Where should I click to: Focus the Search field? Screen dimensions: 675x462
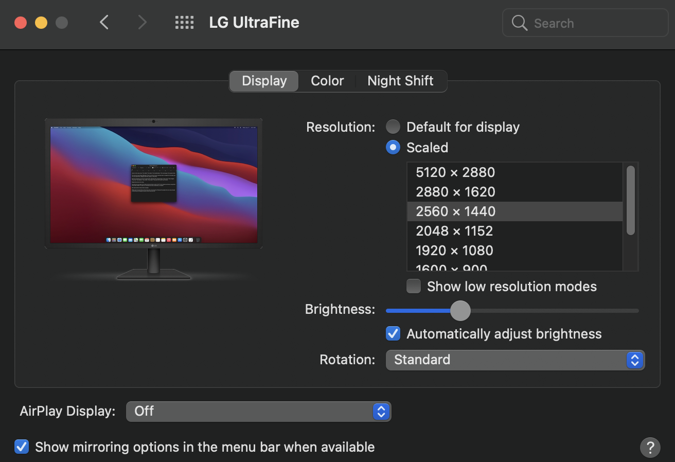585,23
